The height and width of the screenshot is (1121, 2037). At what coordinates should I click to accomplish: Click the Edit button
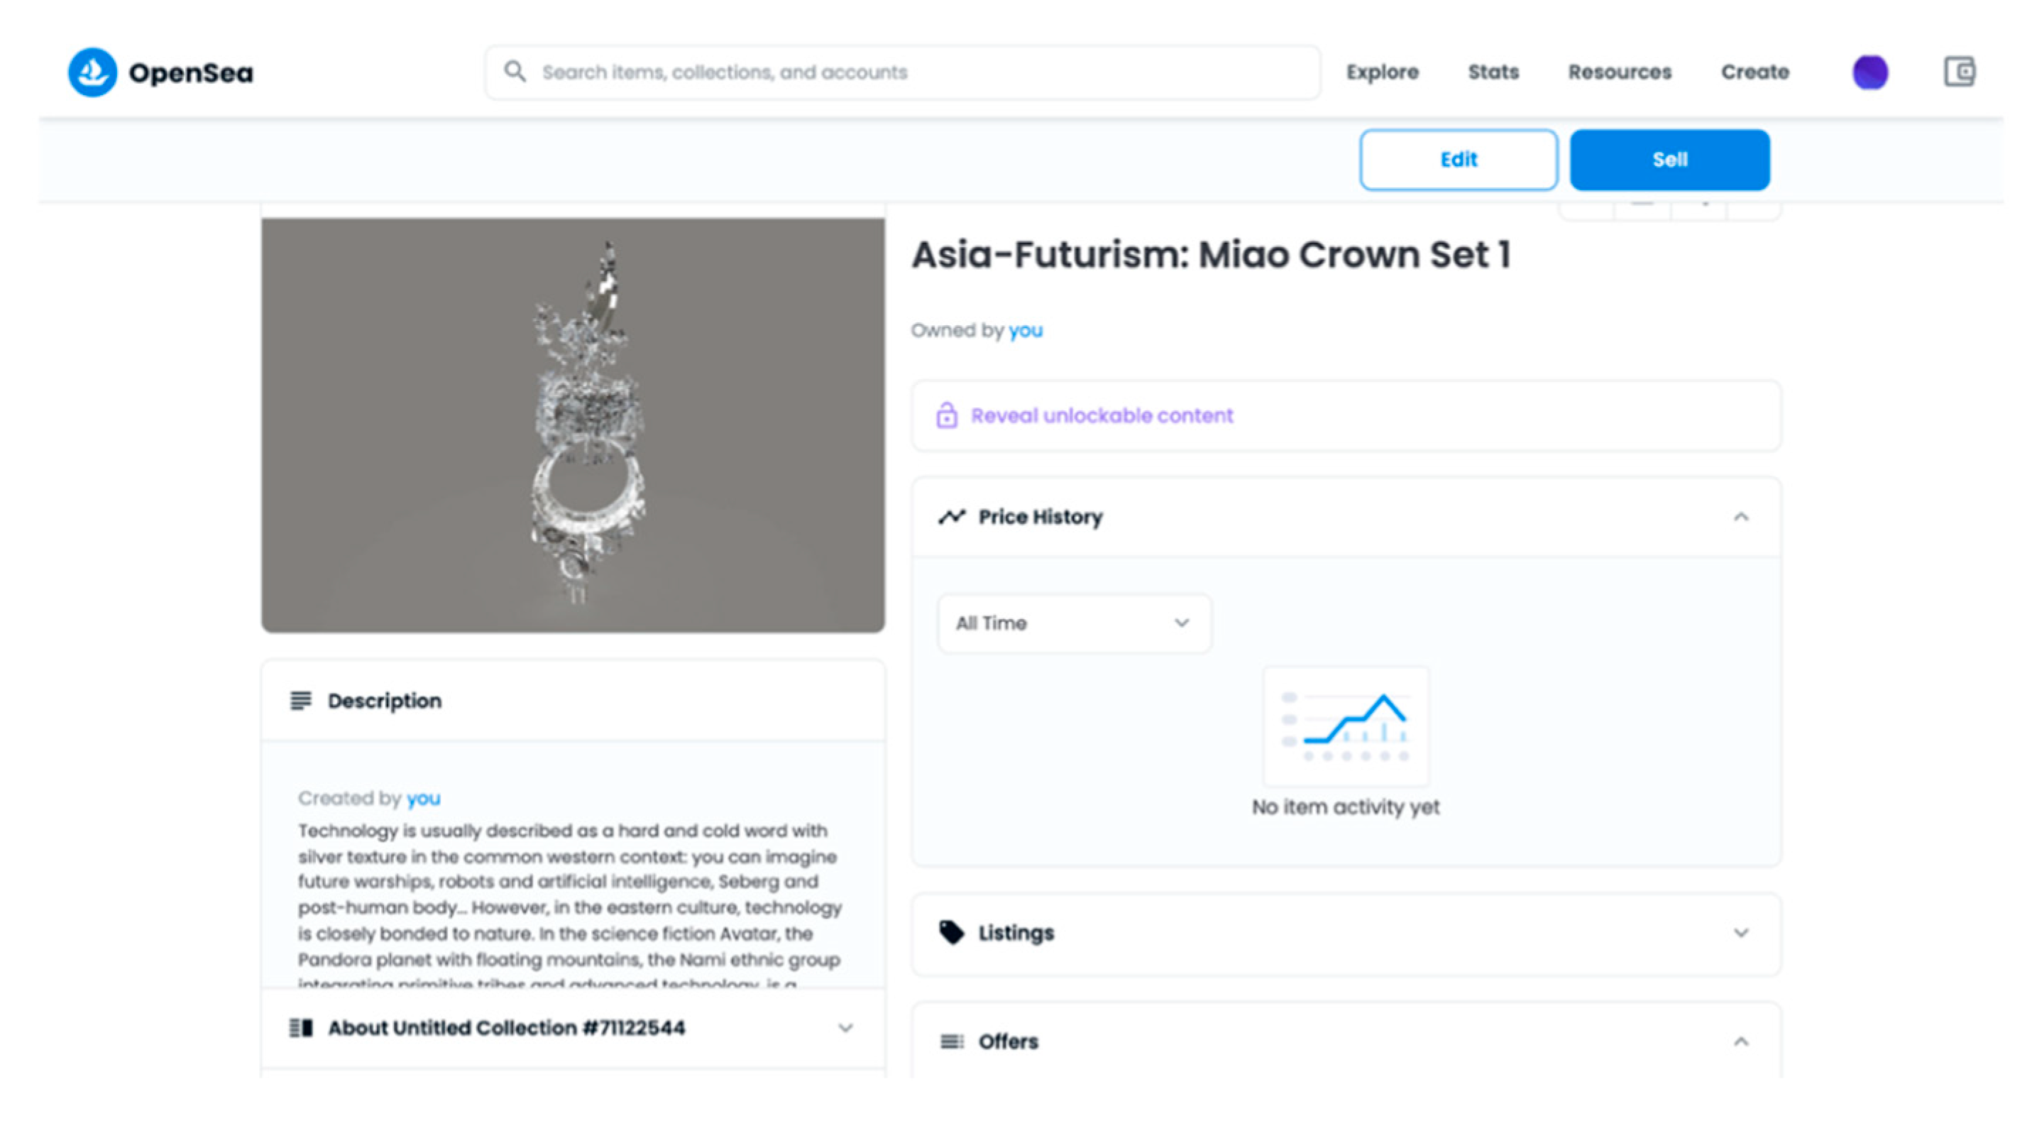click(1458, 160)
